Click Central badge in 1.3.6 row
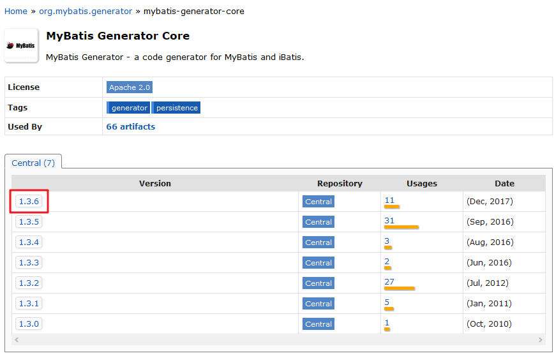This screenshot has height=358, width=554. point(318,202)
